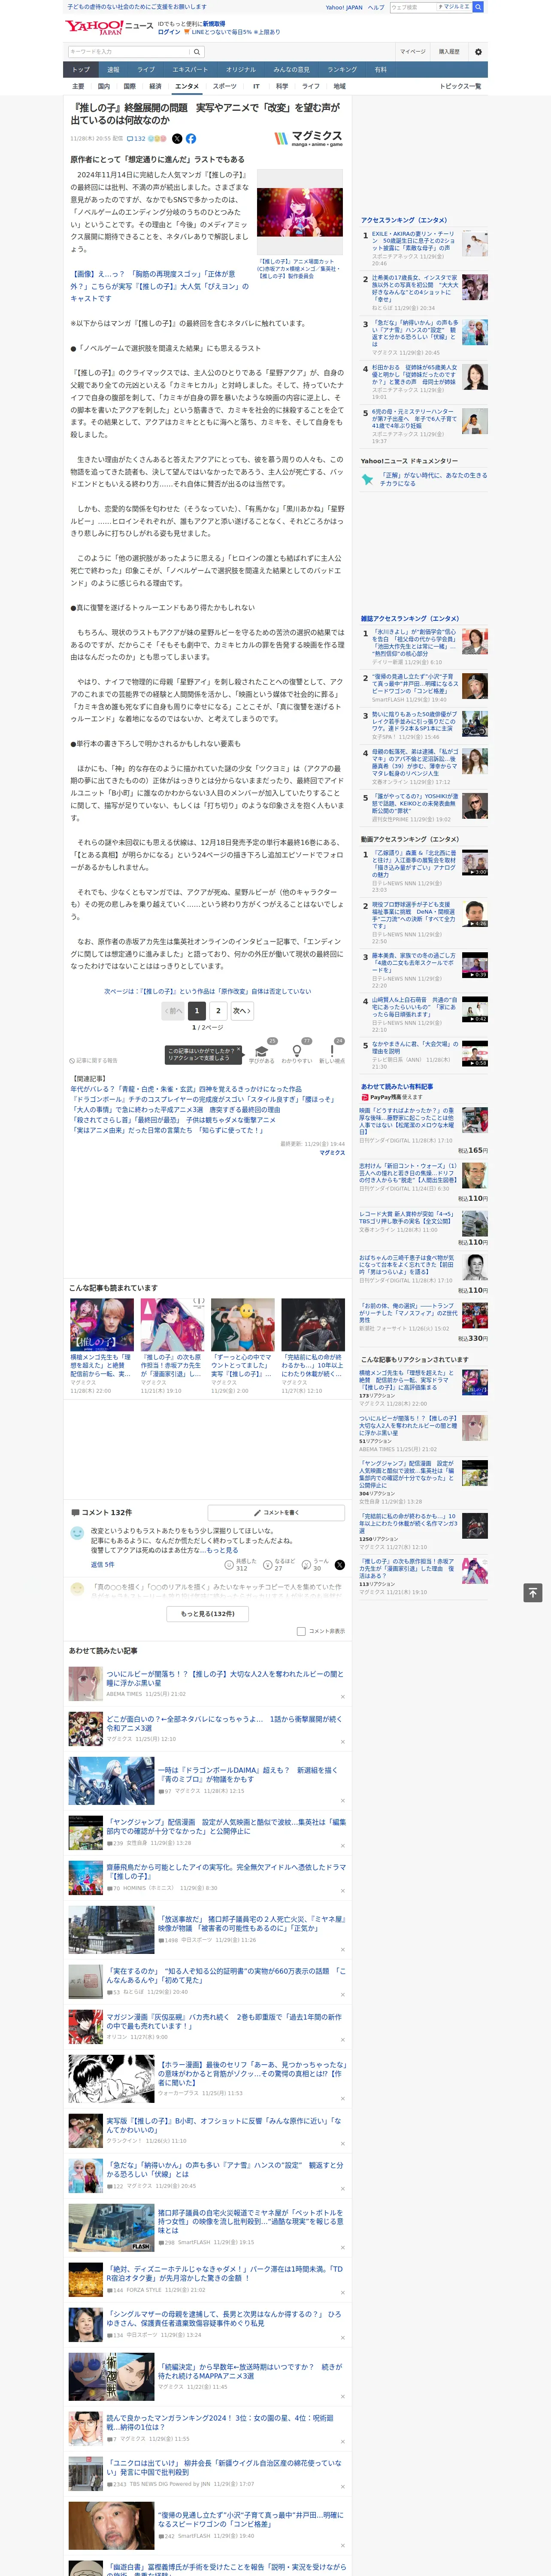
Task: Click the わかりやすい lightbulb reaction icon
Action: pos(297,1051)
